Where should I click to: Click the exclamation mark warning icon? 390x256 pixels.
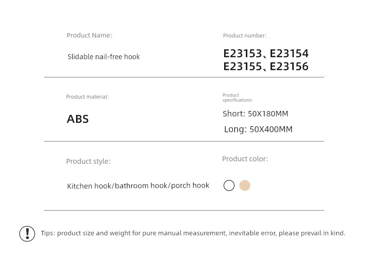pyautogui.click(x=27, y=234)
